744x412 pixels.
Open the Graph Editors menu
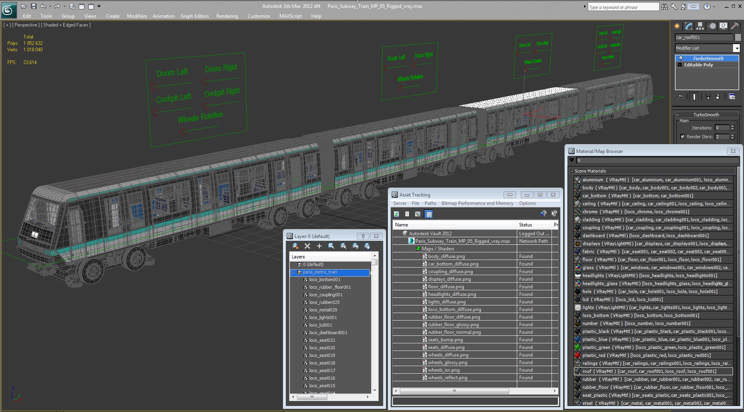(195, 16)
